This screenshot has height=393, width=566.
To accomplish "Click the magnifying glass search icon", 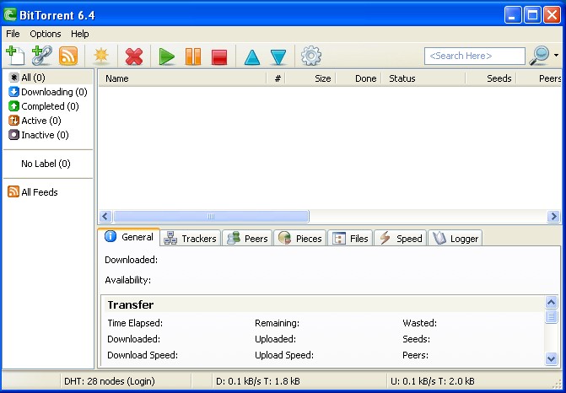I will pyautogui.click(x=539, y=56).
